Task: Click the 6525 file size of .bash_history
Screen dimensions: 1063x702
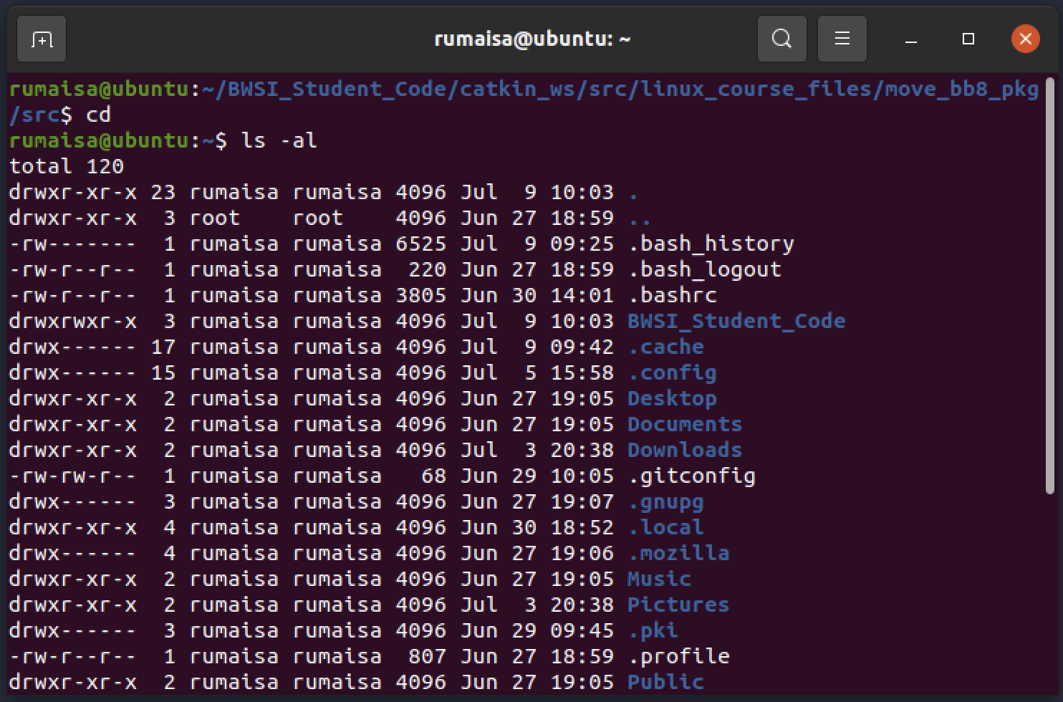Action: pyautogui.click(x=421, y=244)
